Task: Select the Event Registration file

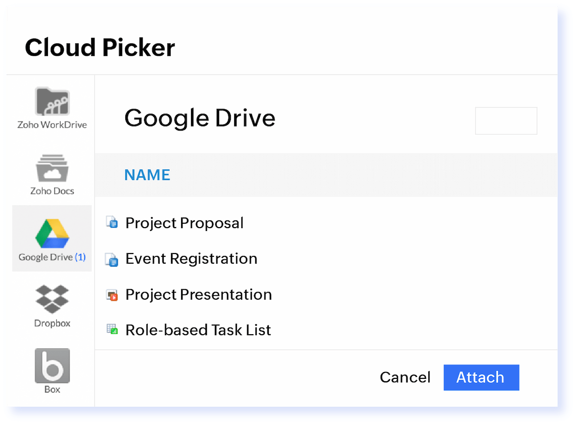Action: [191, 259]
